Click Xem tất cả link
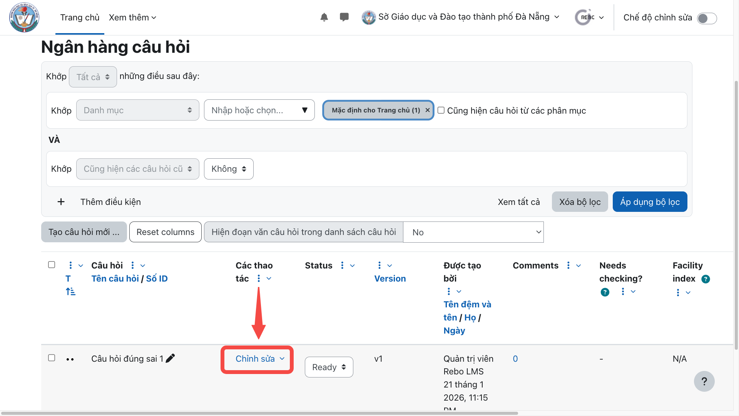The width and height of the screenshot is (739, 416). [518, 202]
